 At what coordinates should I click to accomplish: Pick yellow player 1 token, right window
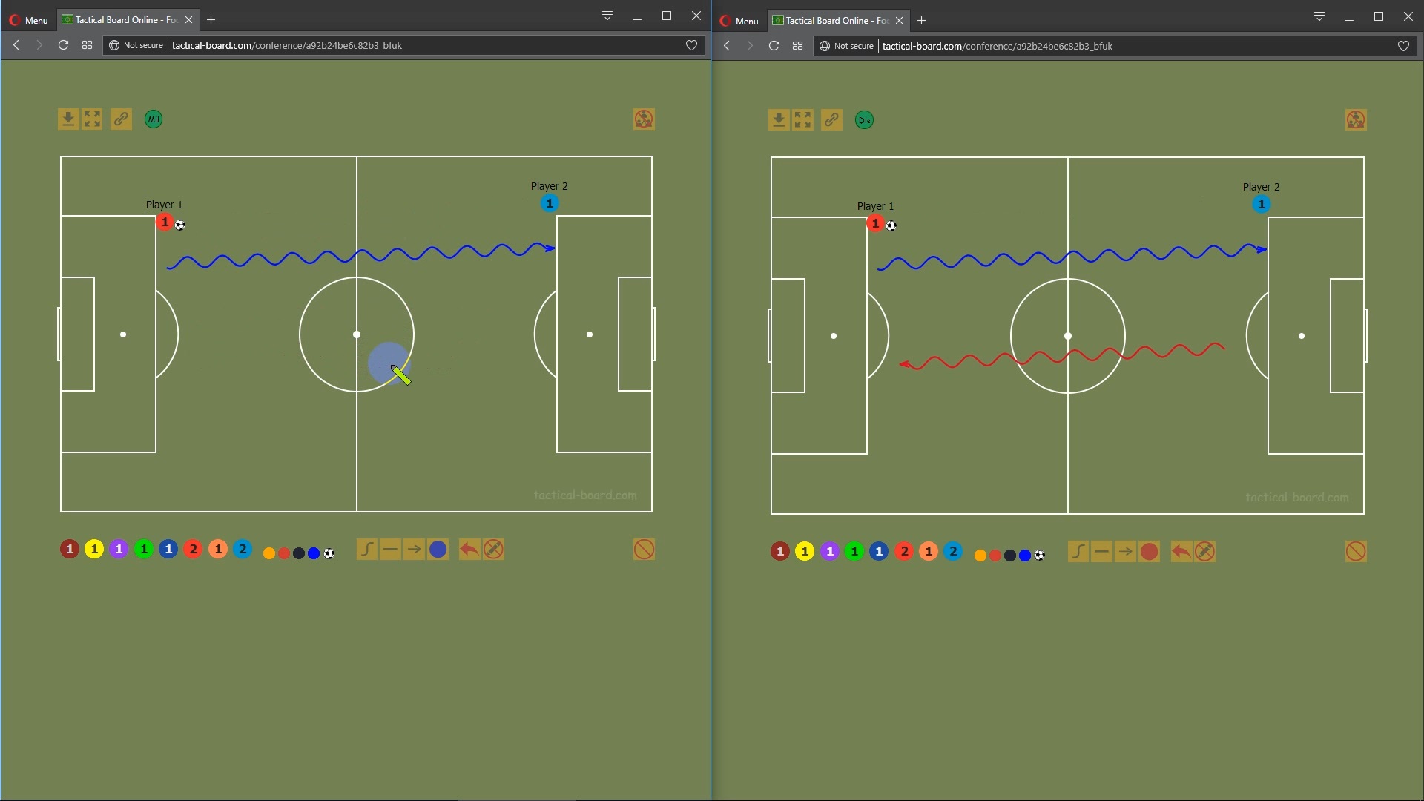point(805,551)
